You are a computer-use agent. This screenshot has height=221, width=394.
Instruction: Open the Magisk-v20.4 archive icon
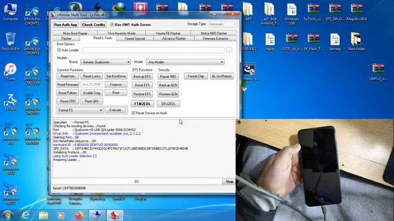(x=356, y=12)
